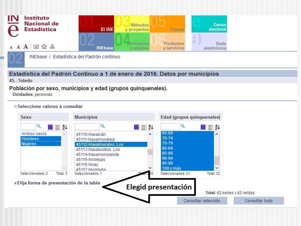The height and width of the screenshot is (226, 301).
Task: Open the Censo electoral tile
Action: 209,24
